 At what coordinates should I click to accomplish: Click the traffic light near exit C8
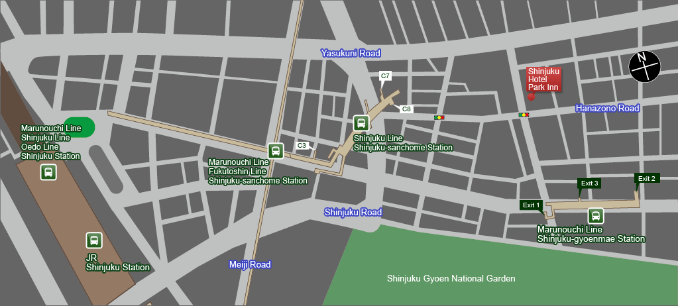click(439, 117)
